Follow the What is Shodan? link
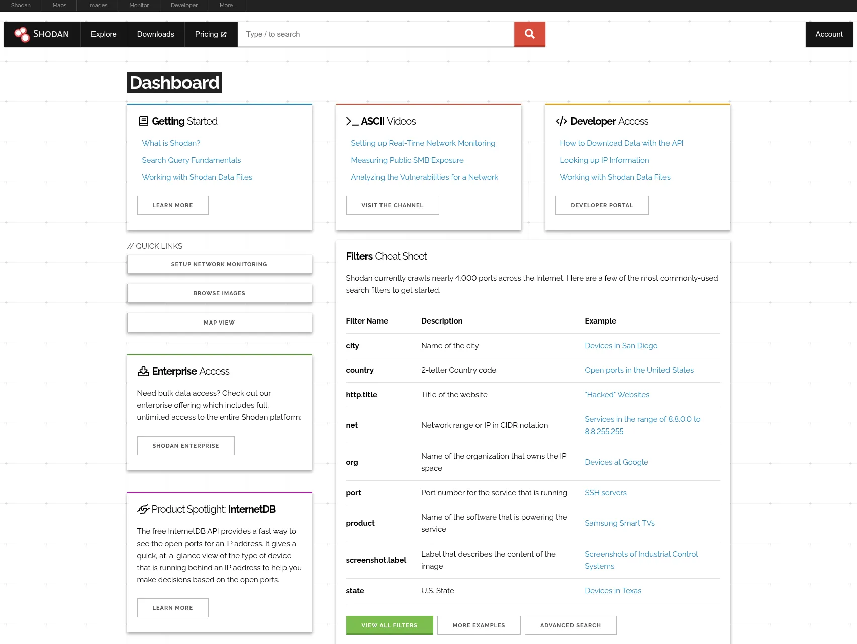Screen dimensions: 857x644 [x=171, y=143]
